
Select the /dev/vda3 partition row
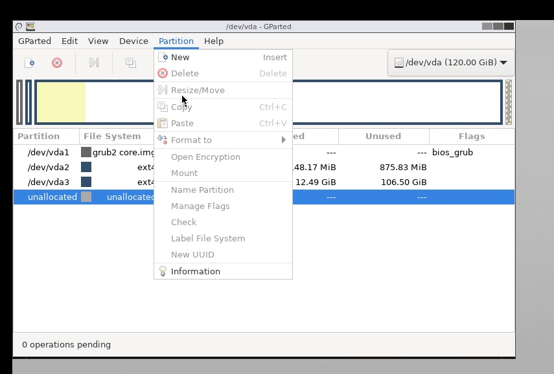tap(264, 182)
